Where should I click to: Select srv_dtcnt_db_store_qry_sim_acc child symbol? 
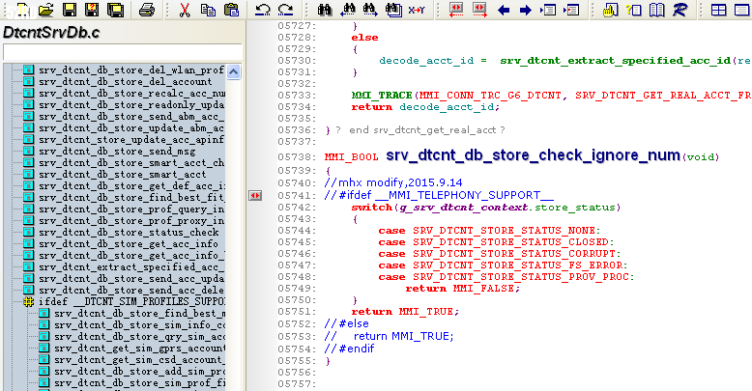139,336
